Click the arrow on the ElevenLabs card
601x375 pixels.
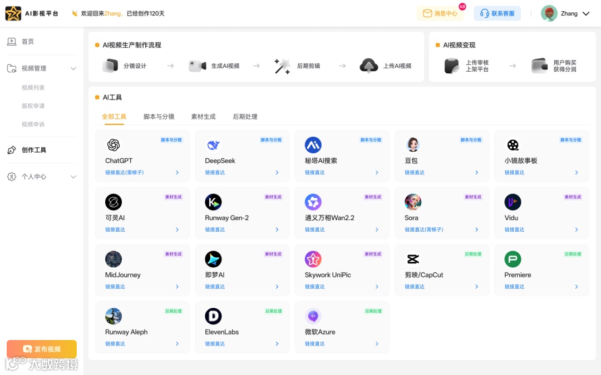click(277, 344)
